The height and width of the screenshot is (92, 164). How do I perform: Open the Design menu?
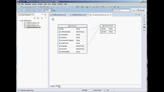click(54, 4)
